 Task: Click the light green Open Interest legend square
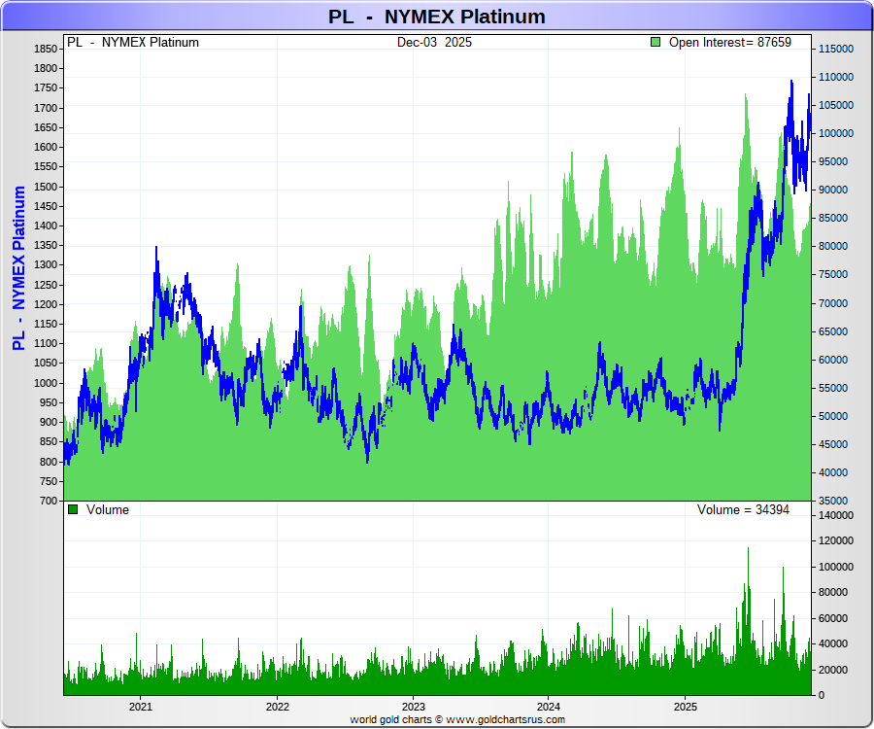pyautogui.click(x=656, y=43)
